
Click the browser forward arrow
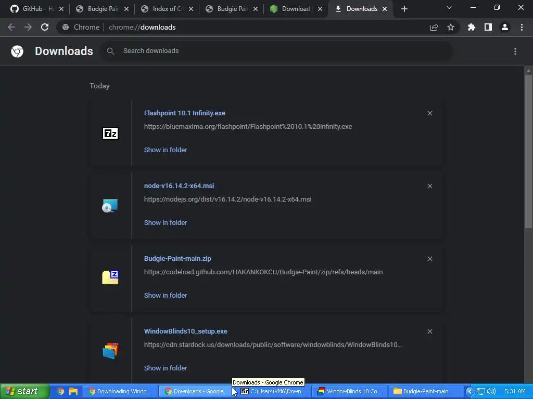pos(28,27)
